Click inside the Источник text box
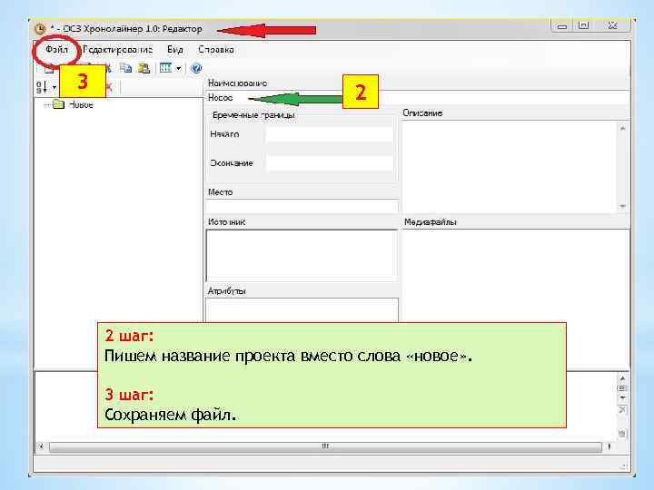This screenshot has height=490, width=654. 302,255
